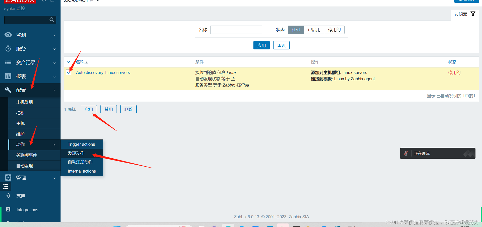Expand the 资产记录 section chevron

point(55,63)
